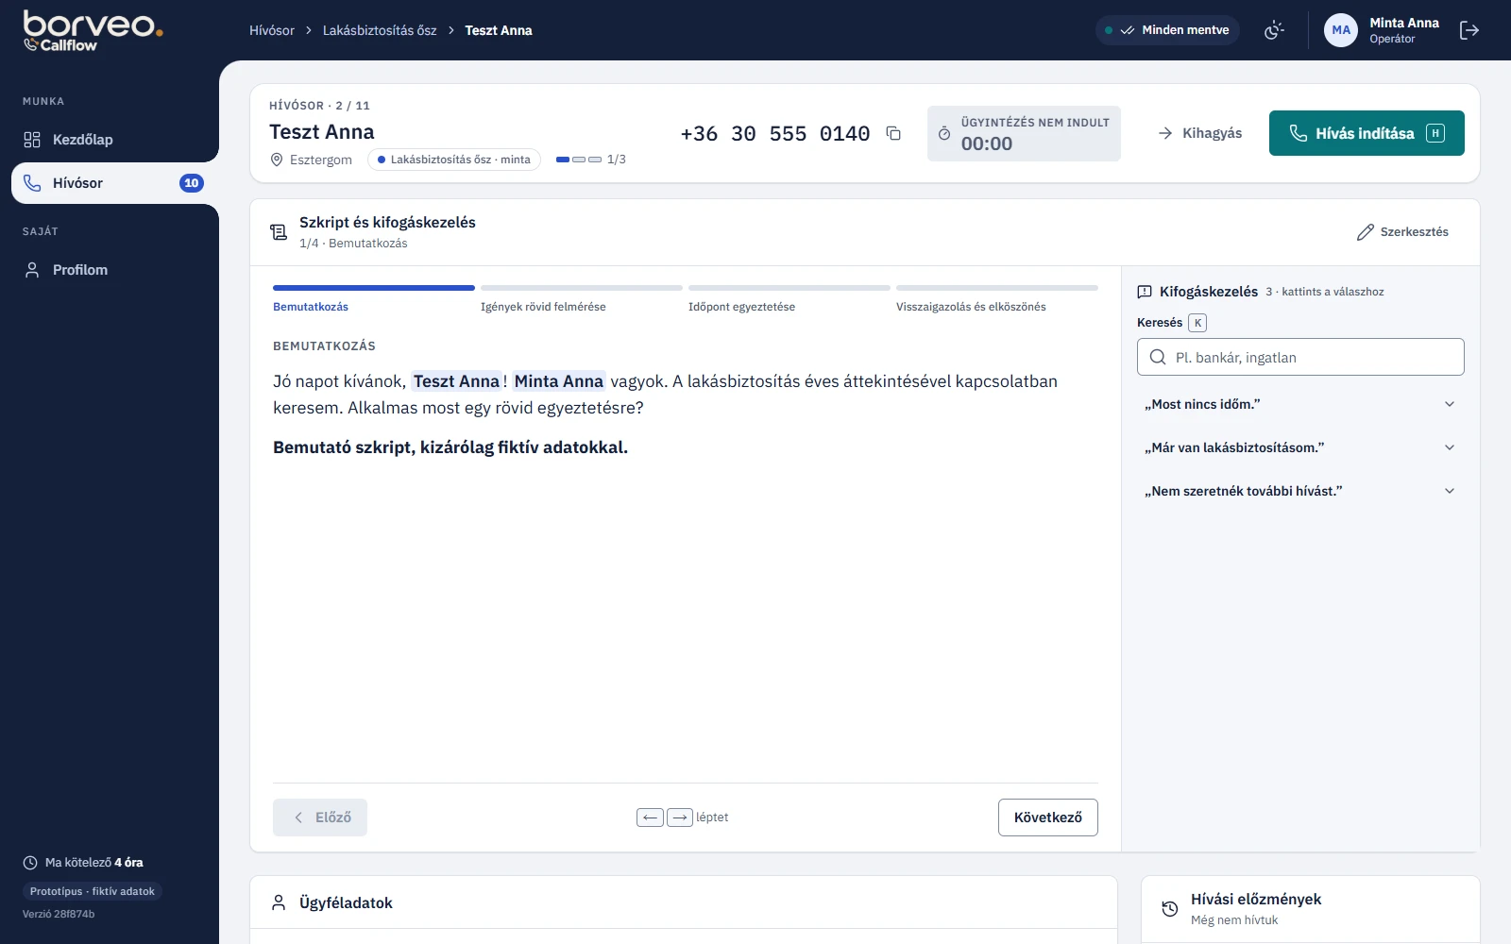Viewport: 1511px width, 944px height.
Task: Edit the script with Szerkesztés
Action: 1402,232
